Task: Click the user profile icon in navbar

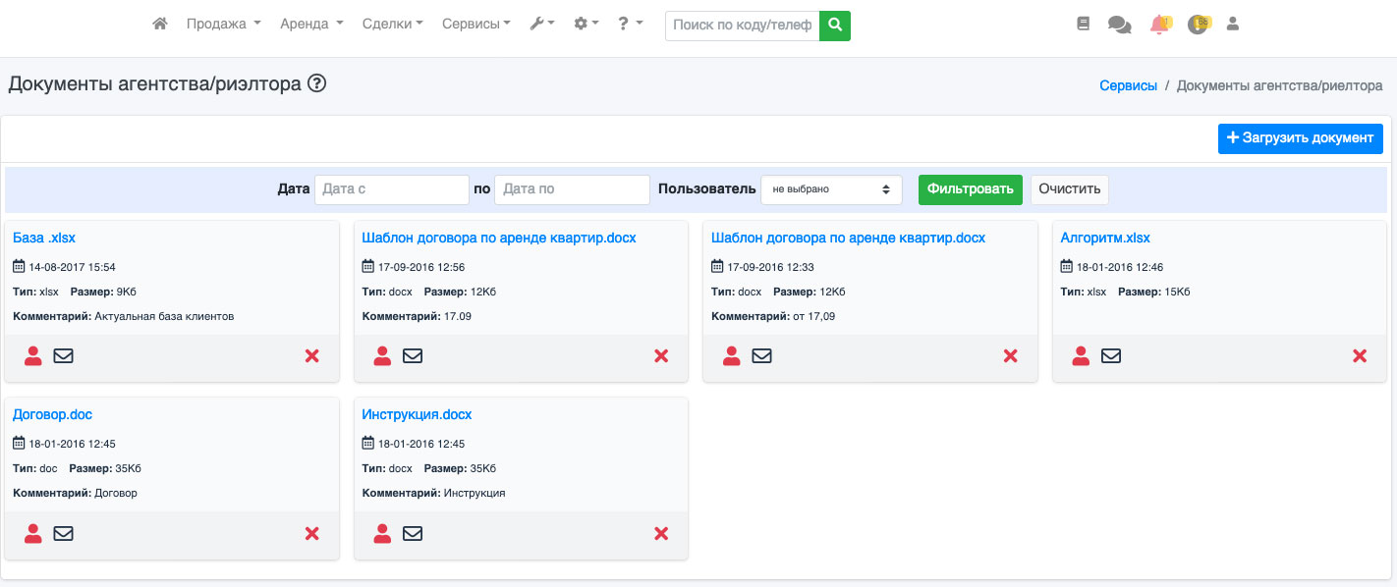Action: point(1233,24)
